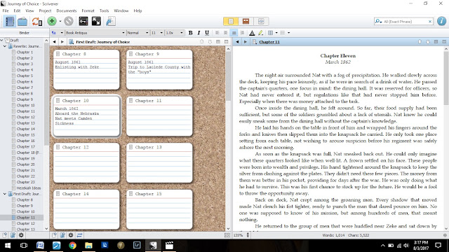
Task: Enter full screen composition mode icon
Action: (x=96, y=22)
